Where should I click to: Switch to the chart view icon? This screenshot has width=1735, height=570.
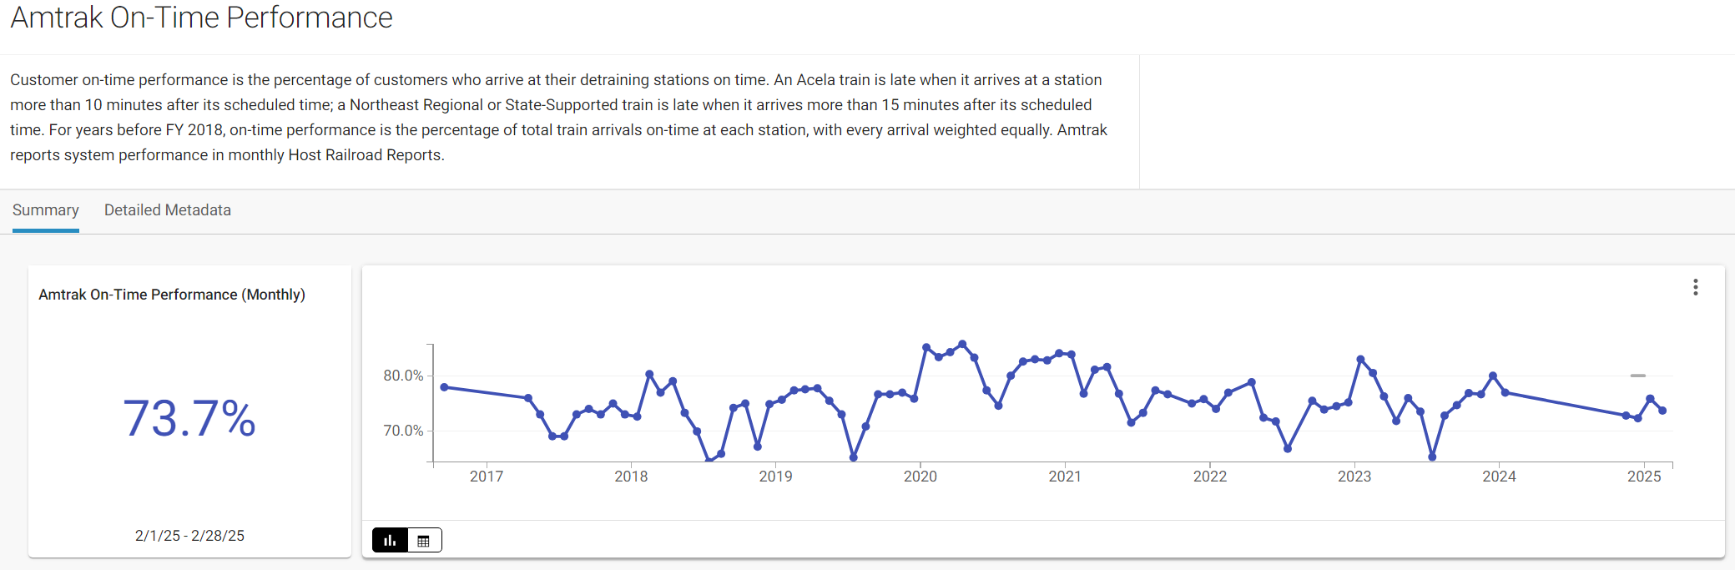(x=390, y=541)
